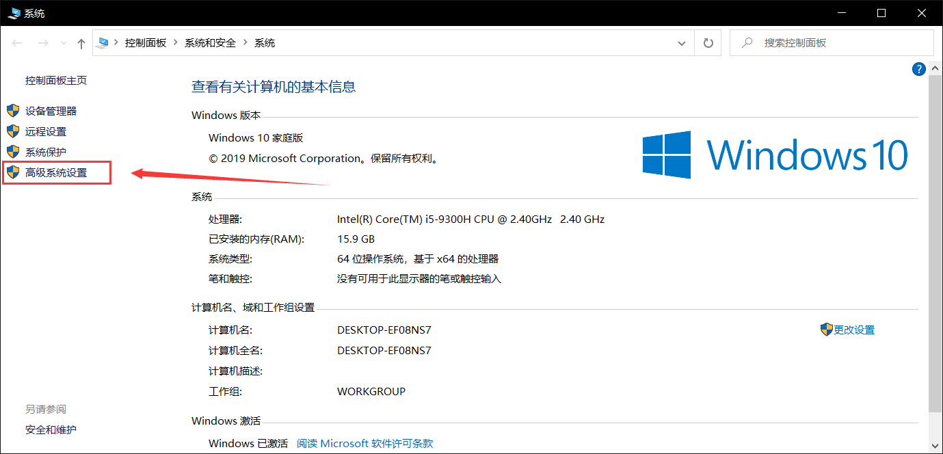Open 远程设置 link
This screenshot has height=454, width=943.
click(46, 131)
